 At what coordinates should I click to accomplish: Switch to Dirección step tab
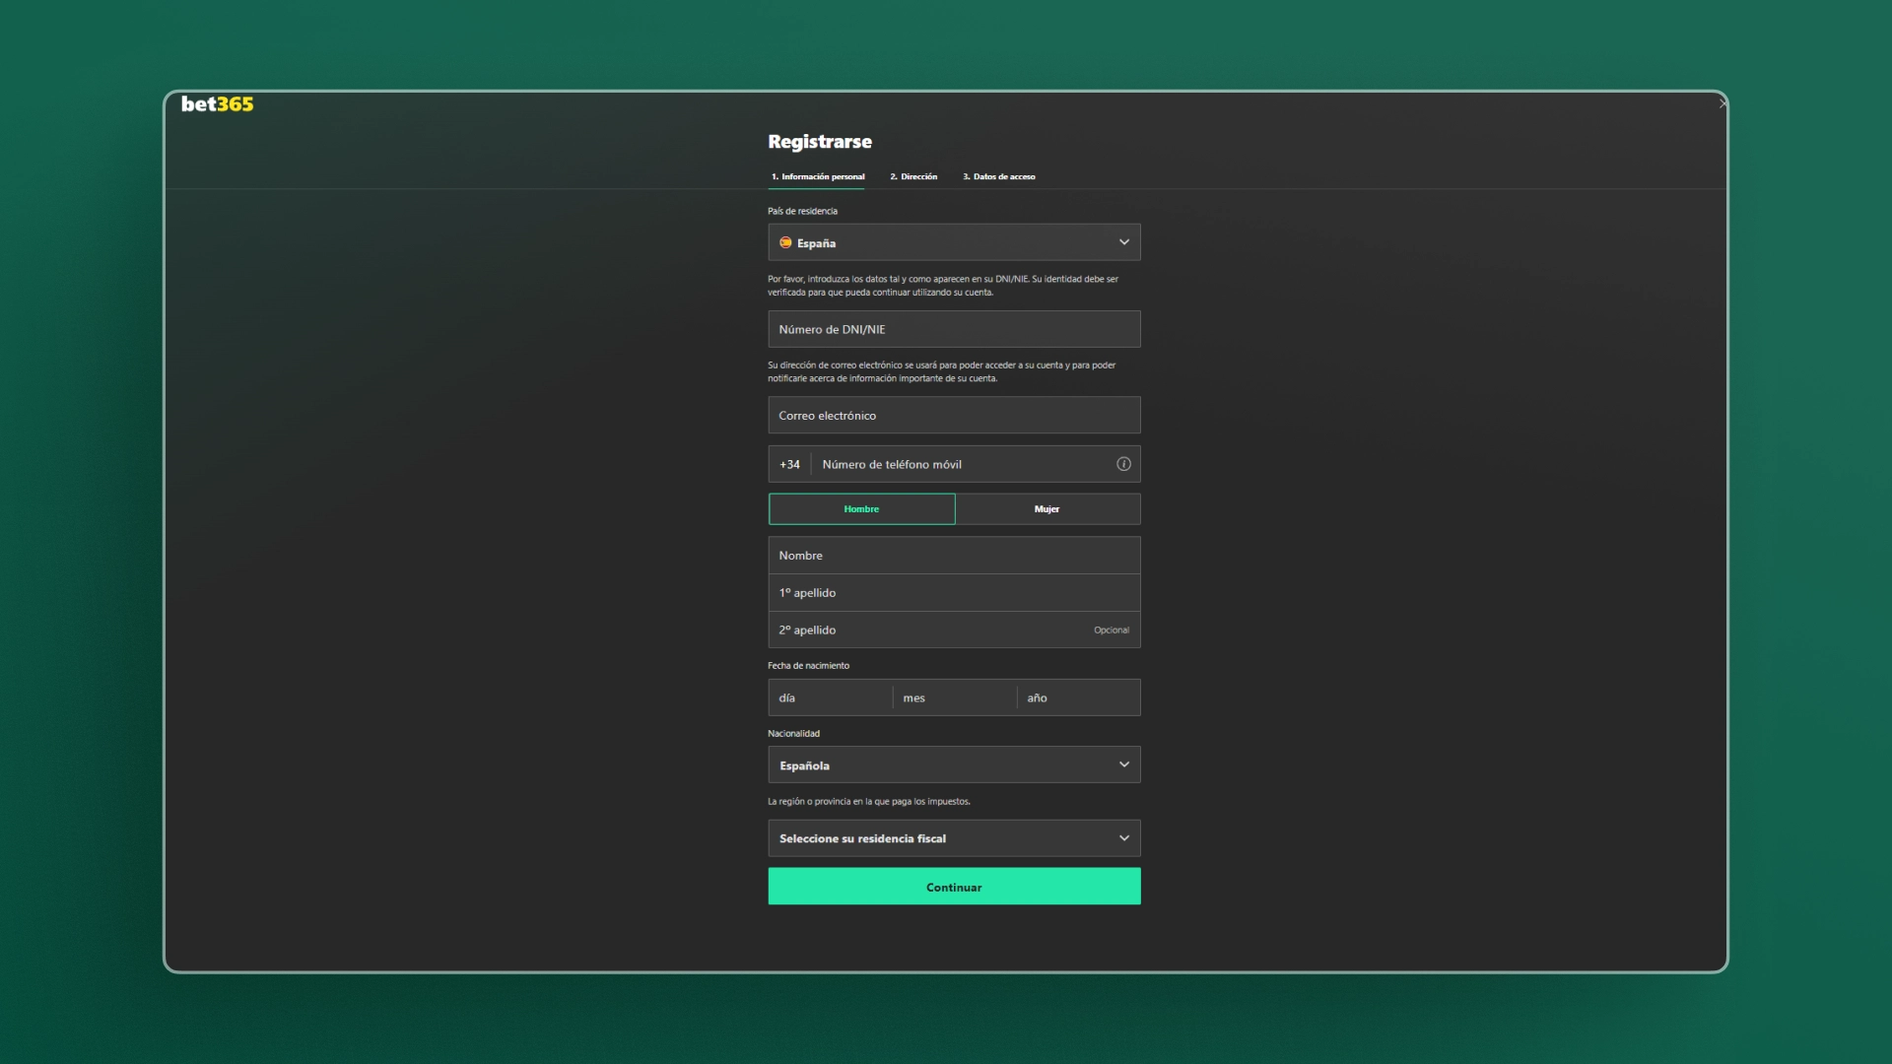pos(913,177)
